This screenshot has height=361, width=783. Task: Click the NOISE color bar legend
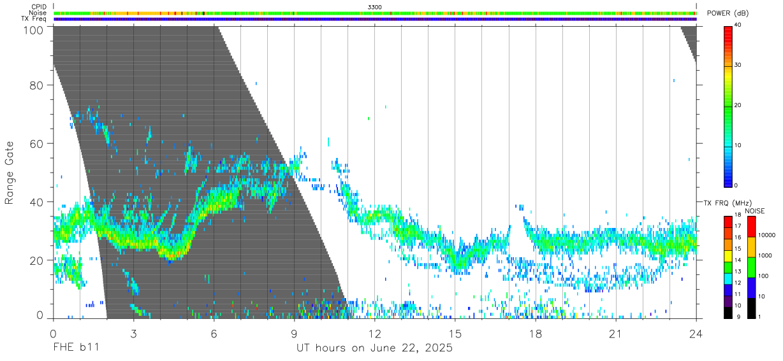(751, 267)
